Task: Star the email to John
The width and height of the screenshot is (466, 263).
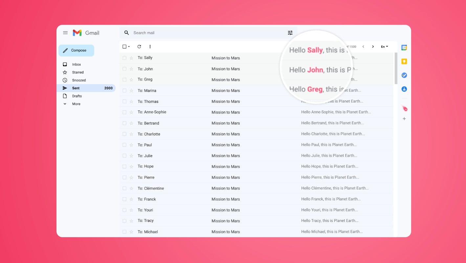Action: [131, 69]
